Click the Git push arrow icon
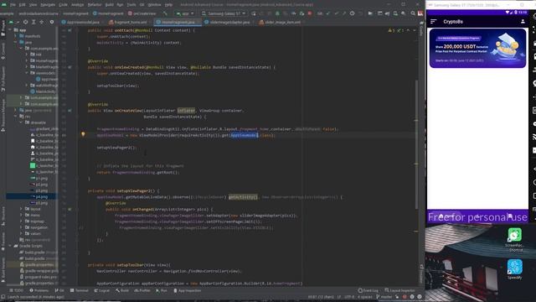536x302 pixels. point(344,13)
